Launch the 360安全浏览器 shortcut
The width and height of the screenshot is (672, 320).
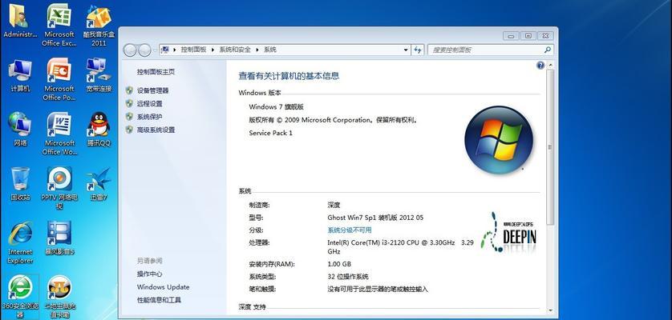[20, 297]
